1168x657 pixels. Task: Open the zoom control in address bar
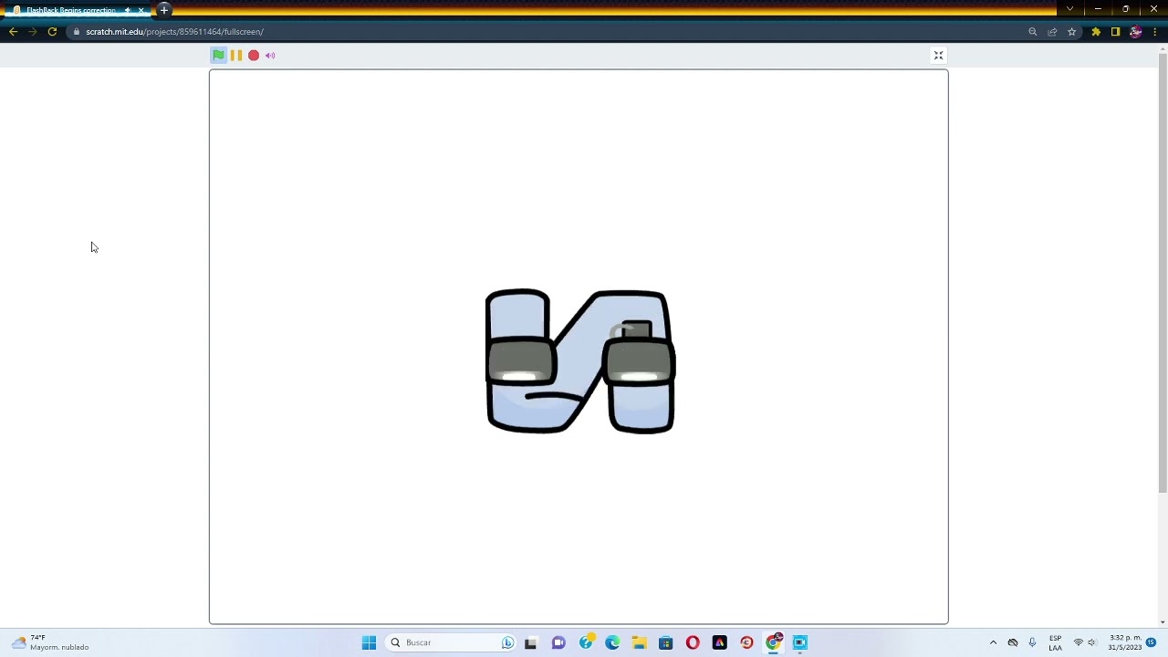(x=1033, y=32)
